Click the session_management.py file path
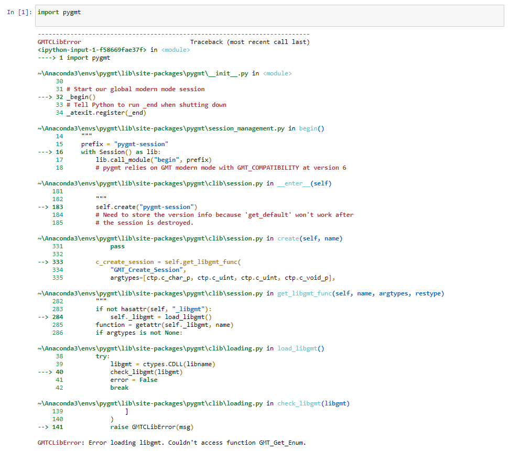Screen dimensions: 509x451 161,128
